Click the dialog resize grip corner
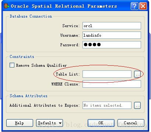 (145, 128)
